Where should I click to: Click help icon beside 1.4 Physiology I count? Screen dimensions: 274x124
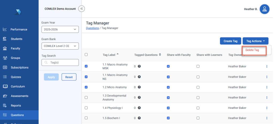139,108
